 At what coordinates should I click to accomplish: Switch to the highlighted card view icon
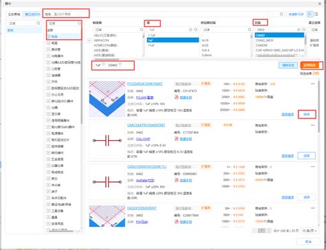[x=310, y=14]
